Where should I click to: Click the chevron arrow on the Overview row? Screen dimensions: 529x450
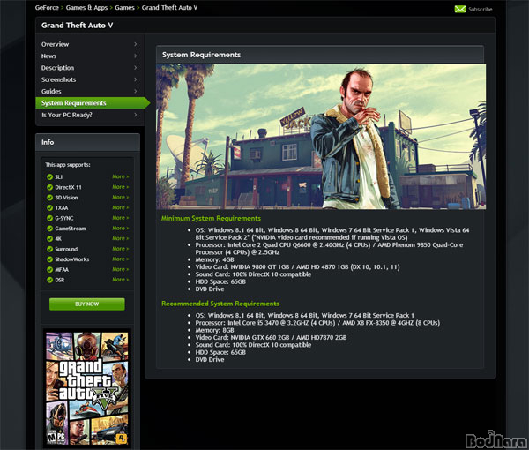click(x=135, y=44)
